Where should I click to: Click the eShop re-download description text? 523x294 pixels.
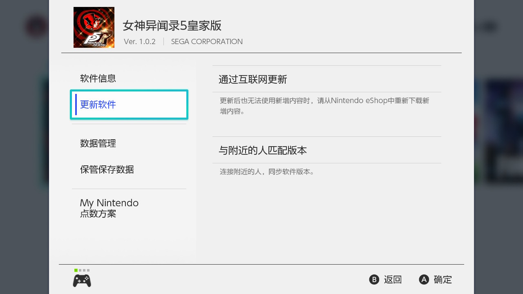coord(324,106)
